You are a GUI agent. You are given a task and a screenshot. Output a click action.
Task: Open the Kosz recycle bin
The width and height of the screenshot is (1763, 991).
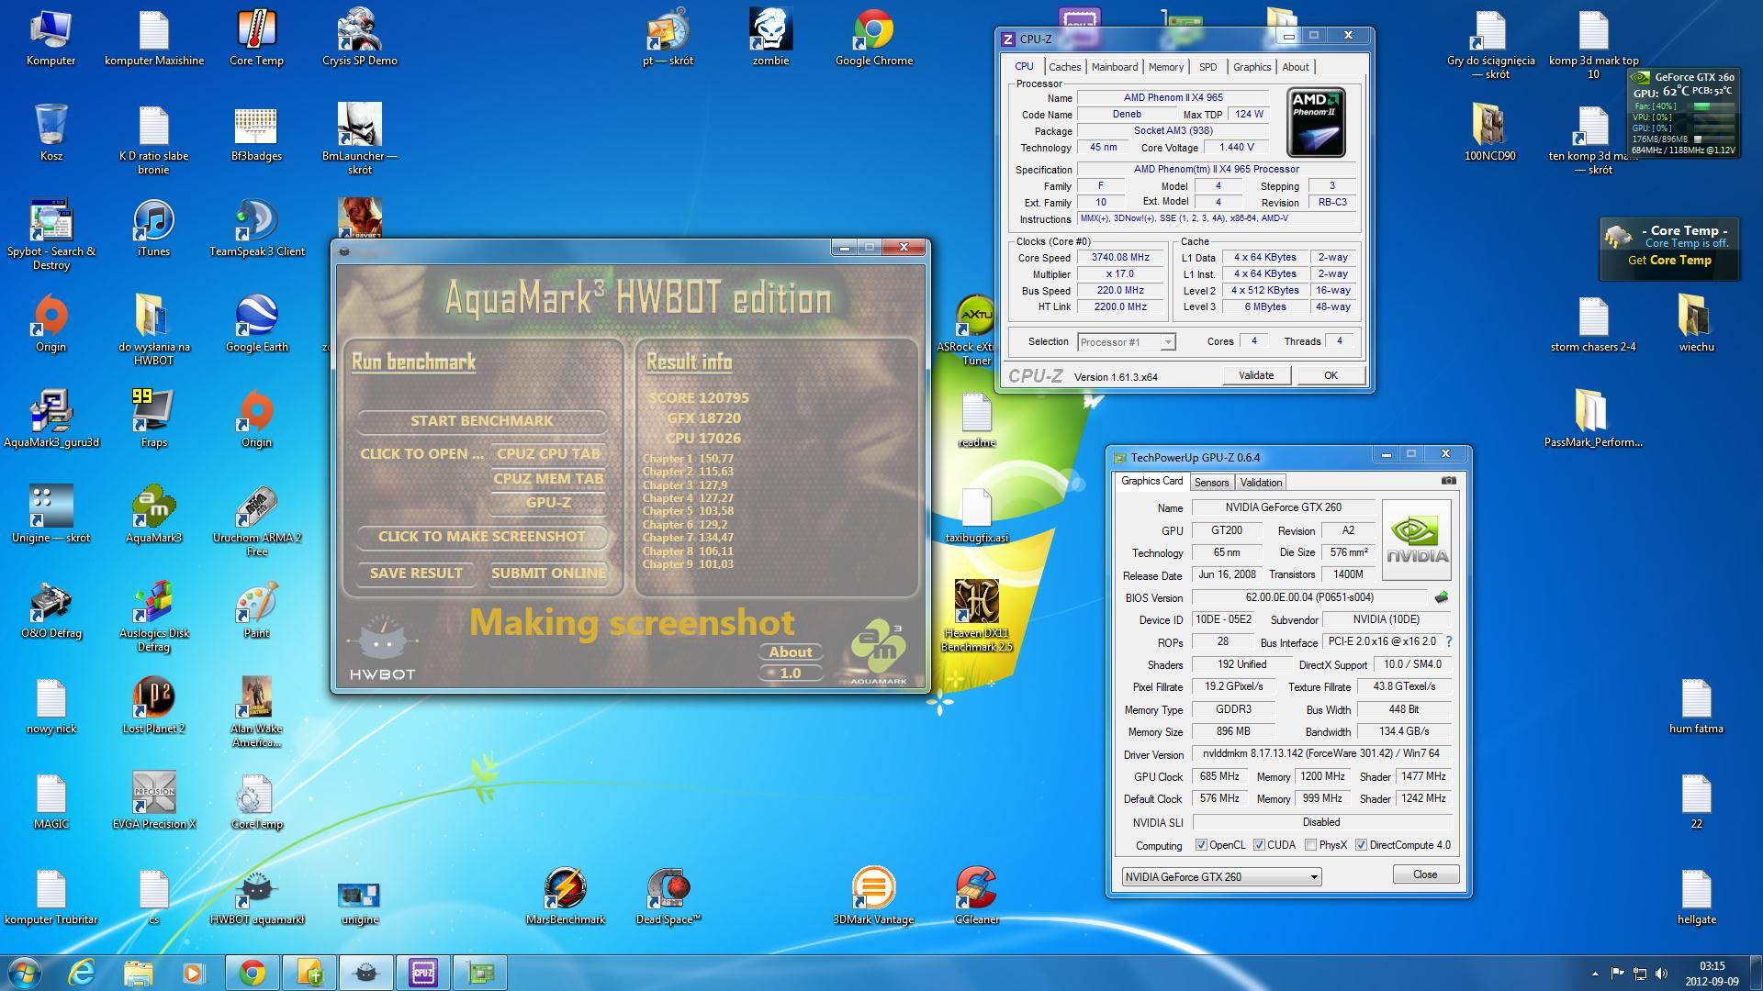51,132
